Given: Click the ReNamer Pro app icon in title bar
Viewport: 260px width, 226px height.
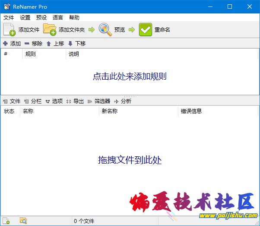Looking at the screenshot, I should (7, 6).
